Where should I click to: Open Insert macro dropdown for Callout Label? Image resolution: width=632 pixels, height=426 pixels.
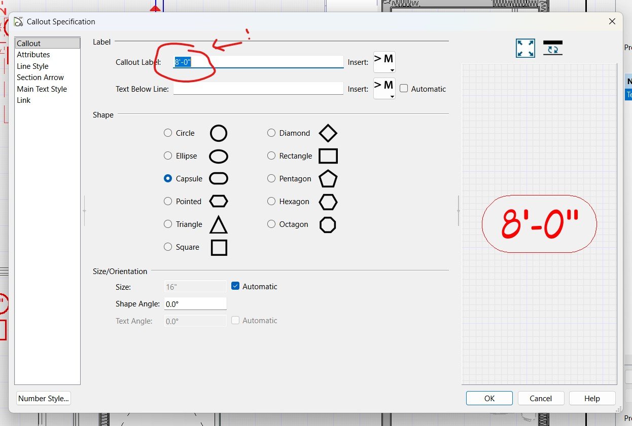(x=384, y=62)
